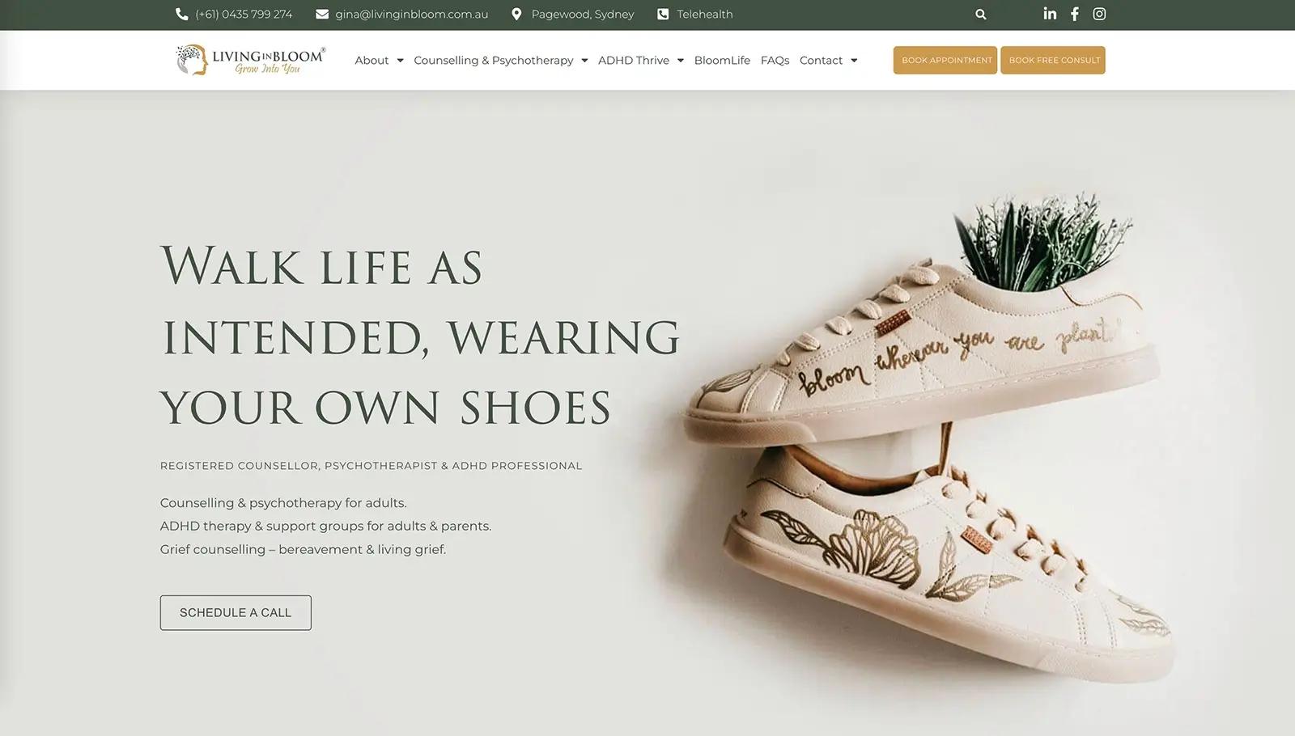Screen dimensions: 1295x736
Task: Expand the ADHD Thrive dropdown arrow
Action: coord(680,61)
